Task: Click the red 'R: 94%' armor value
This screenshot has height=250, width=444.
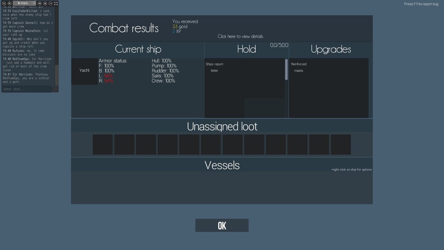Action: (106, 81)
